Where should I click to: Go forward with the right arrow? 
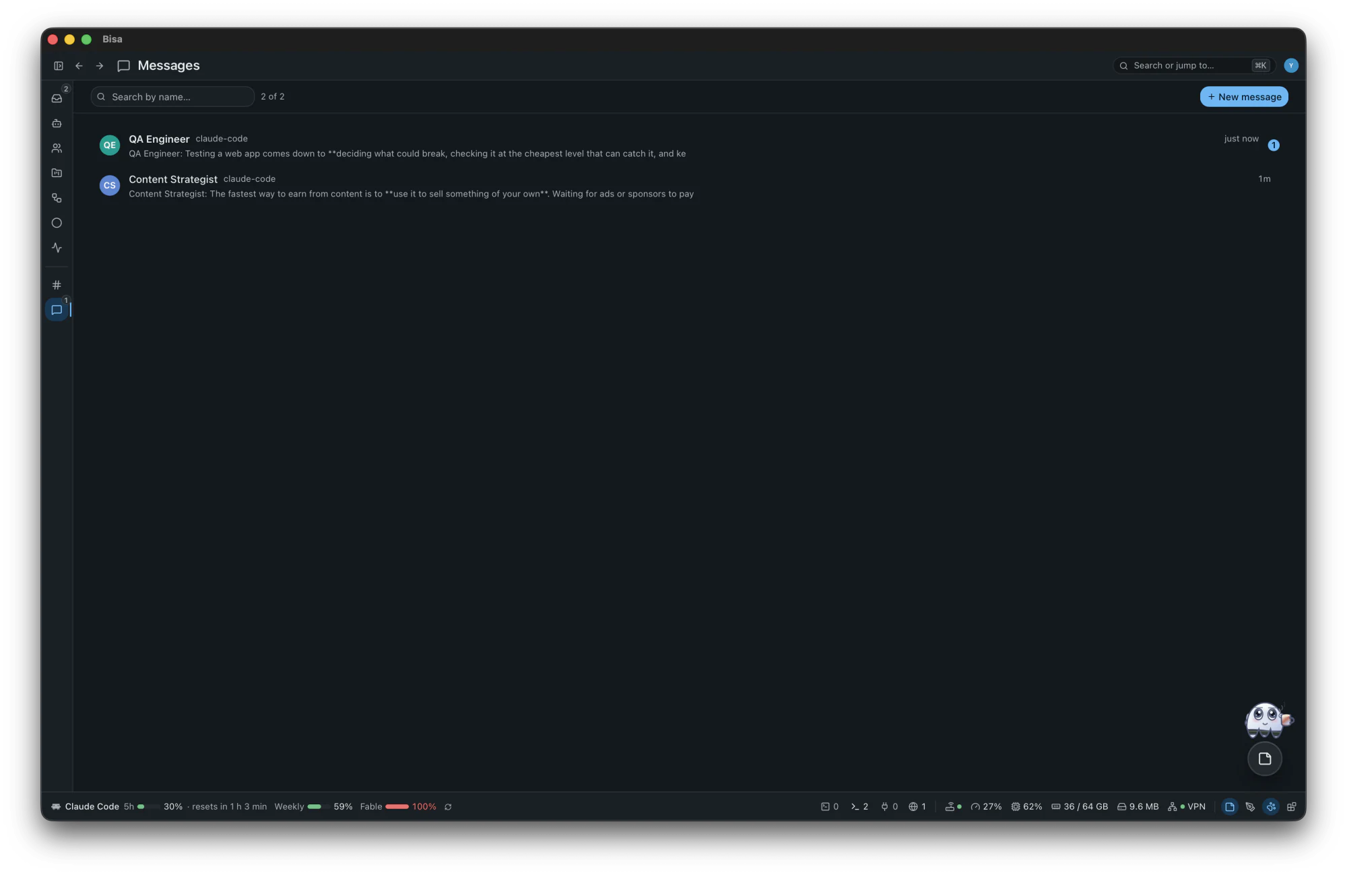(x=100, y=66)
